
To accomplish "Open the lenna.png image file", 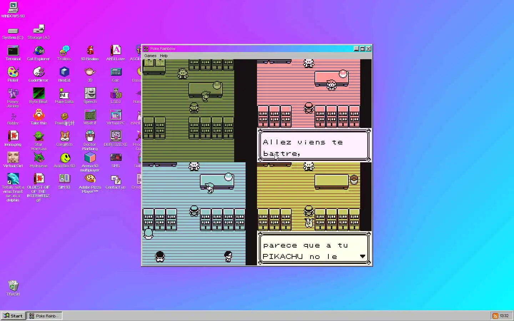I will pos(13,139).
